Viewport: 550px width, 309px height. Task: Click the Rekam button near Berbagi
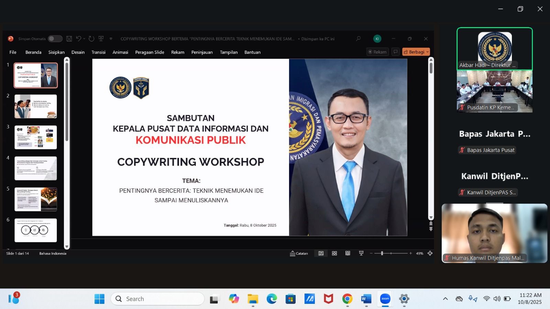point(377,52)
